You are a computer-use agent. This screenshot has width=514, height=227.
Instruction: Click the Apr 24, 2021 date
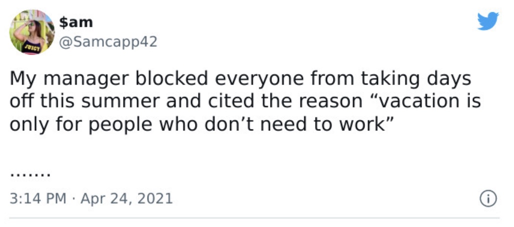click(126, 198)
